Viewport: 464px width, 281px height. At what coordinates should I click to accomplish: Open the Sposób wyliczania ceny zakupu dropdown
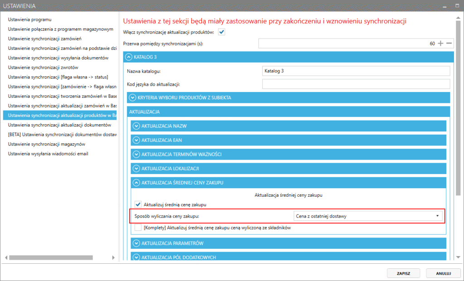368,216
